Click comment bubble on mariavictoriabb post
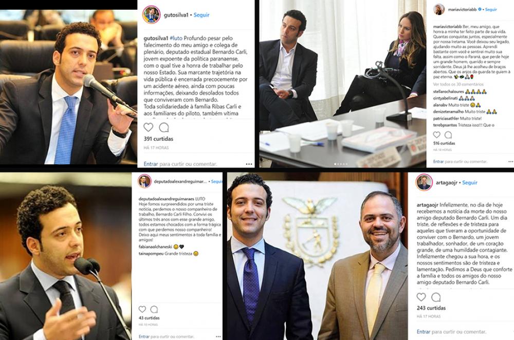 click(x=448, y=135)
